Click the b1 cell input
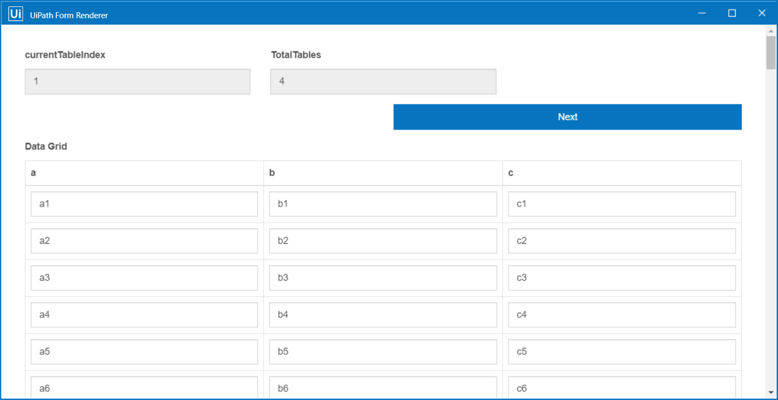 click(383, 204)
